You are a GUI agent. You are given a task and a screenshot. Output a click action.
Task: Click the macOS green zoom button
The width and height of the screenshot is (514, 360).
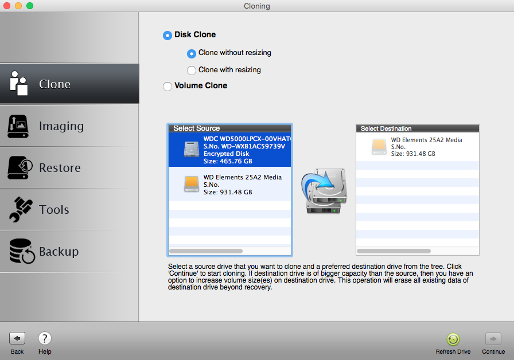[30, 6]
